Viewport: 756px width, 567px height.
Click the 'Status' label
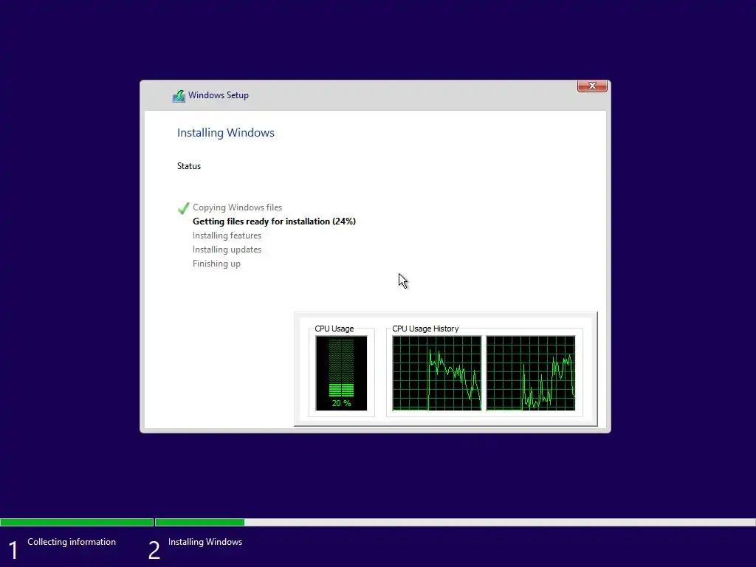188,166
